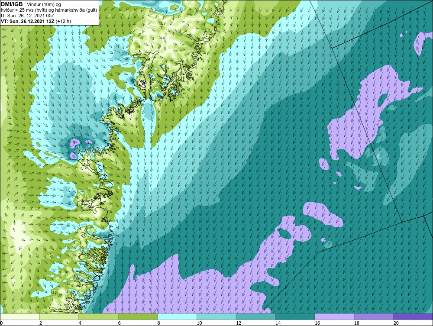
Task: Click the 18–20 m/s purple legend swatch
Action: point(374,316)
